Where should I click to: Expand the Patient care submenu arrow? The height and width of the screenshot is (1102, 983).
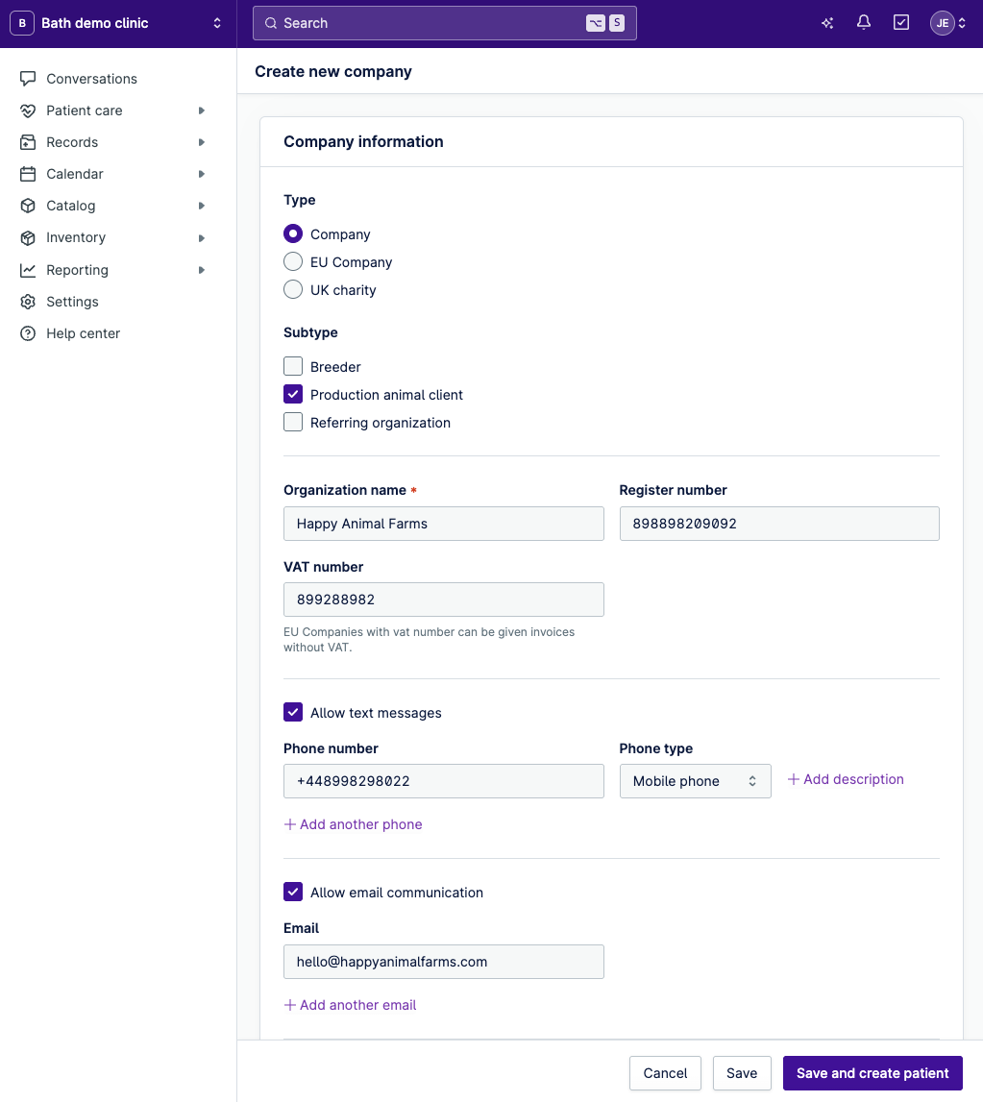(x=202, y=110)
